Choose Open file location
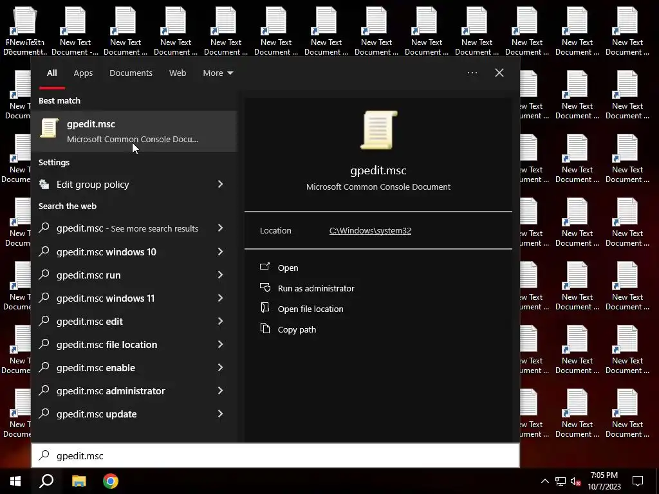Image resolution: width=659 pixels, height=494 pixels. point(311,309)
